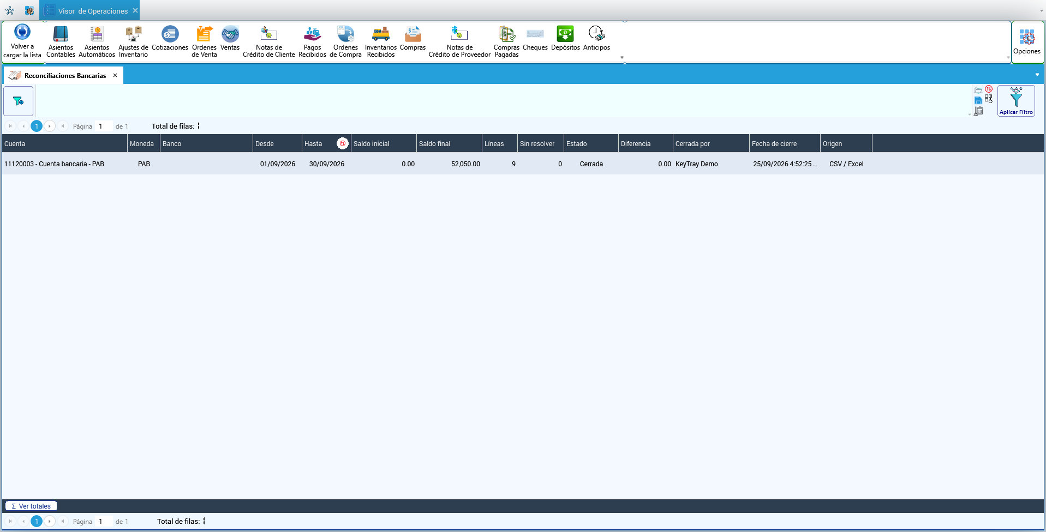This screenshot has height=532, width=1046.
Task: Click the blue save filter icon
Action: pos(978,100)
